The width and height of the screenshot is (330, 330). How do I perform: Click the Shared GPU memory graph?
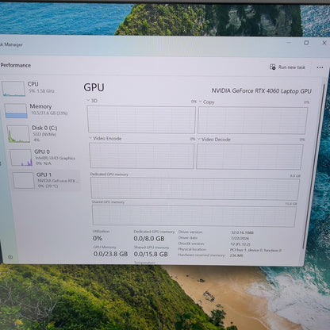coord(194,216)
